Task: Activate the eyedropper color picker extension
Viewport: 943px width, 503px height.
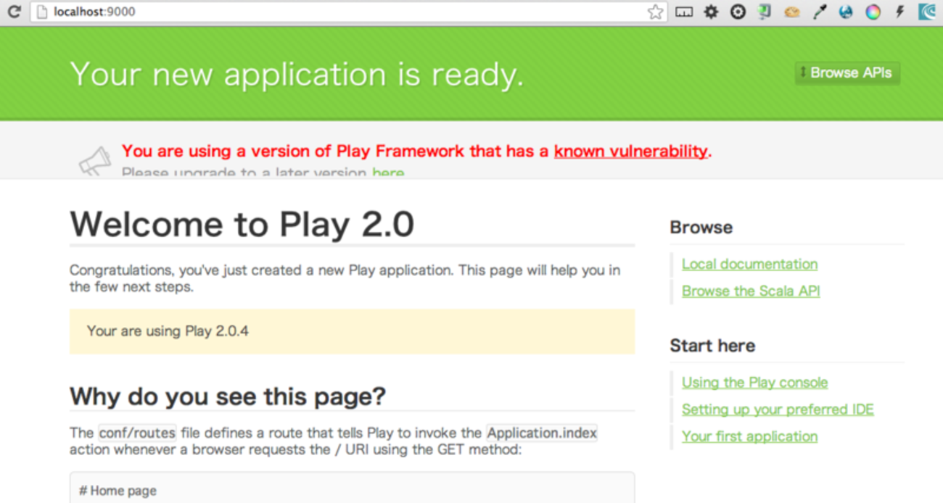Action: 820,12
